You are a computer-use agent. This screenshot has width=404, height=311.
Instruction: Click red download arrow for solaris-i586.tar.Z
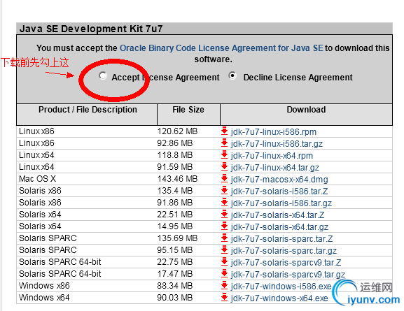pyautogui.click(x=225, y=190)
